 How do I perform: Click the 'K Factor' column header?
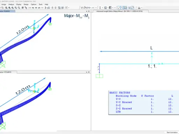pos(148,96)
